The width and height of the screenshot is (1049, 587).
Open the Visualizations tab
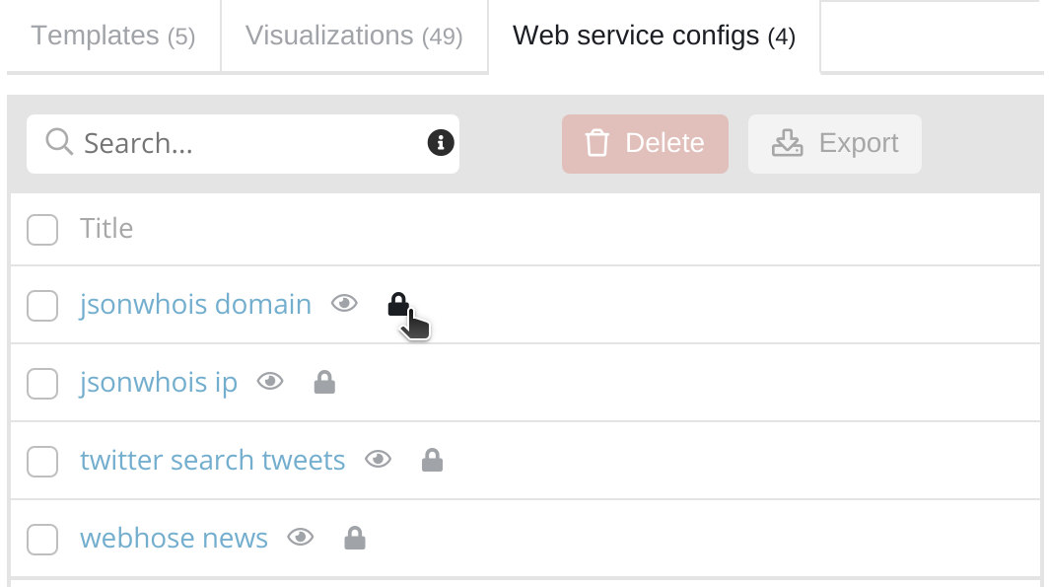coord(354,37)
